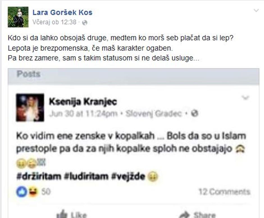This screenshot has height=218, width=264.
Task: Open the 12 Comments link
Action: tap(224, 192)
